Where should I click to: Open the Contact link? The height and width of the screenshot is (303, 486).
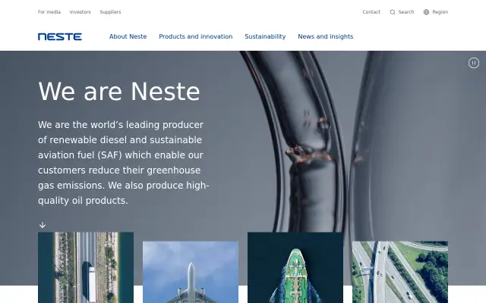371,12
